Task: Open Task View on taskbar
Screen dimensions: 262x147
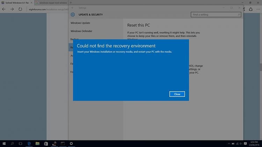Action: pos(20,144)
